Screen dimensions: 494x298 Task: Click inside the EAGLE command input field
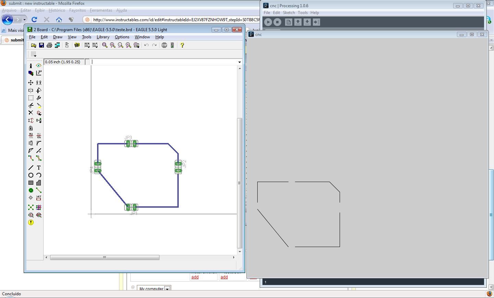[154, 62]
